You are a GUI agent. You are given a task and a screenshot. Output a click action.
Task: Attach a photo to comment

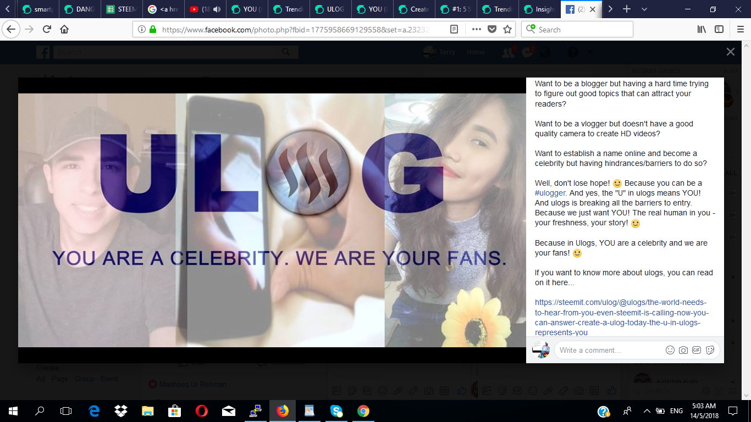pos(683,350)
